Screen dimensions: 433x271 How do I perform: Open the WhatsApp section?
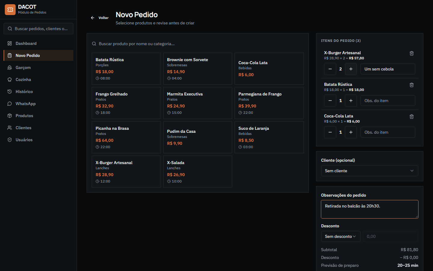click(x=38, y=104)
